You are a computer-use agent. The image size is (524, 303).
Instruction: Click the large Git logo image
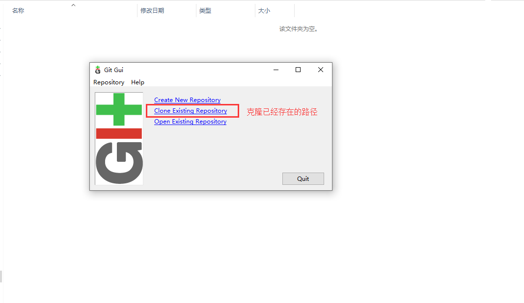[x=119, y=138]
